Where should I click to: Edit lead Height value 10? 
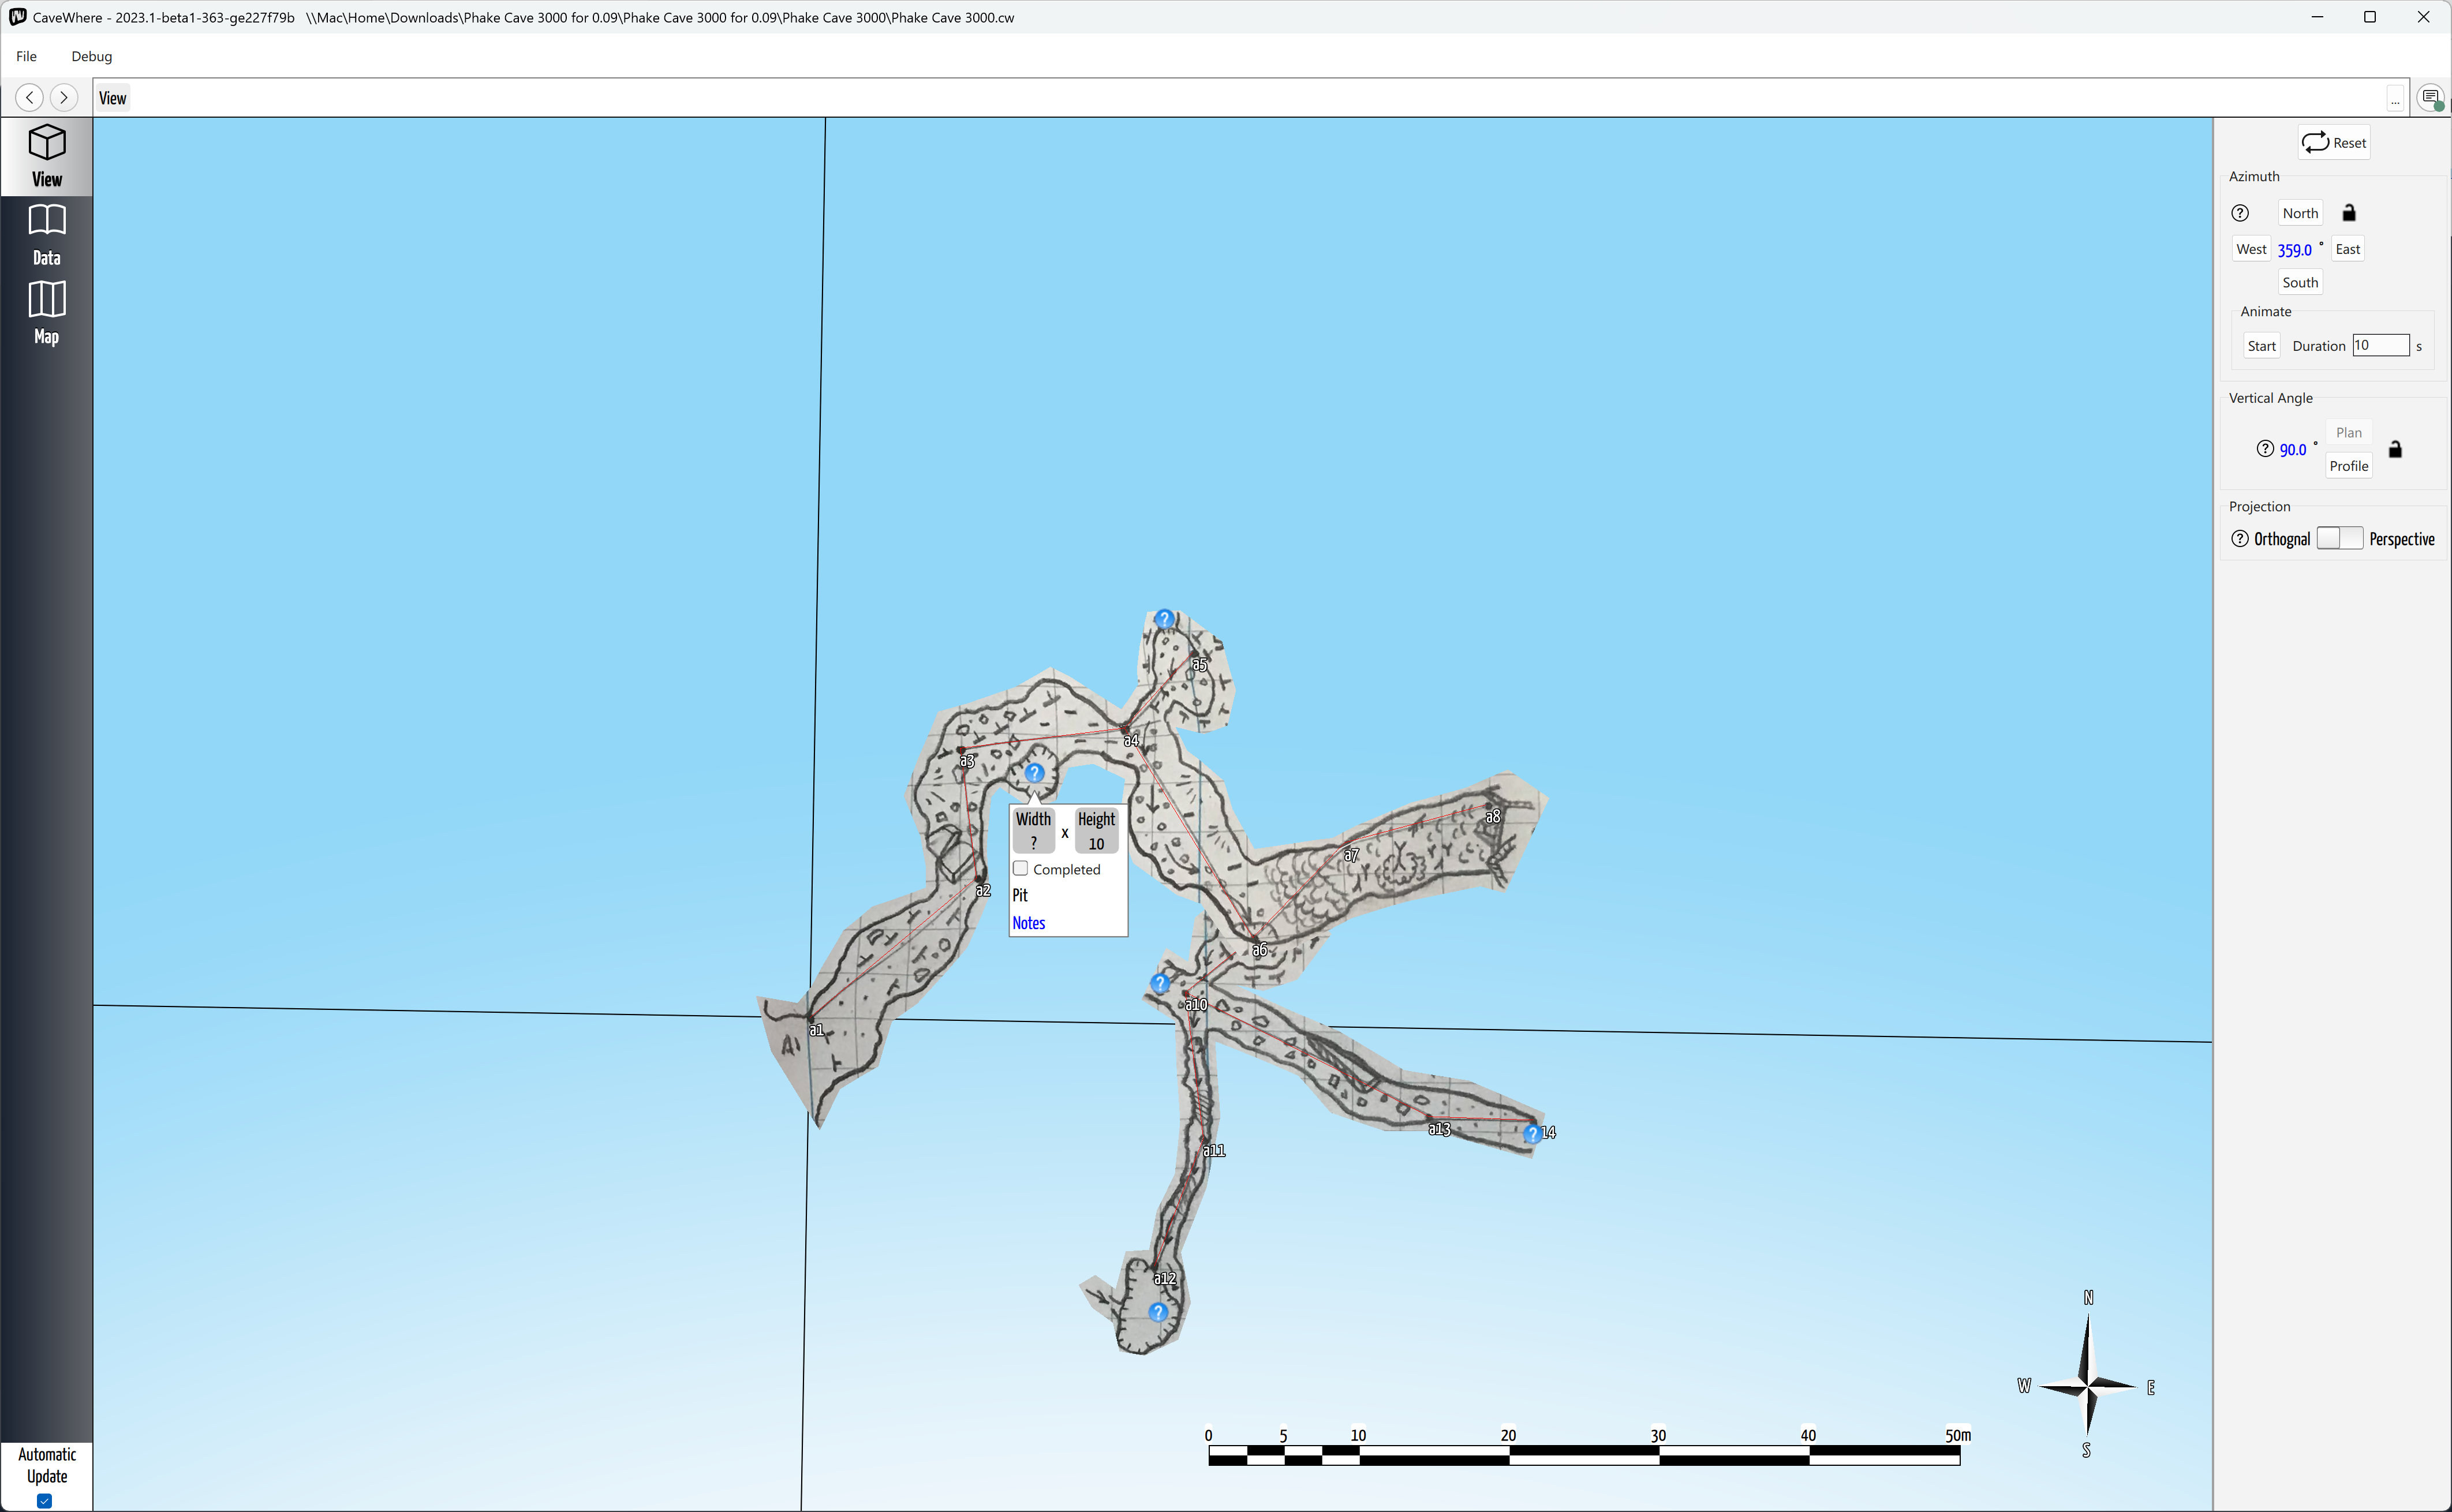(x=1096, y=843)
